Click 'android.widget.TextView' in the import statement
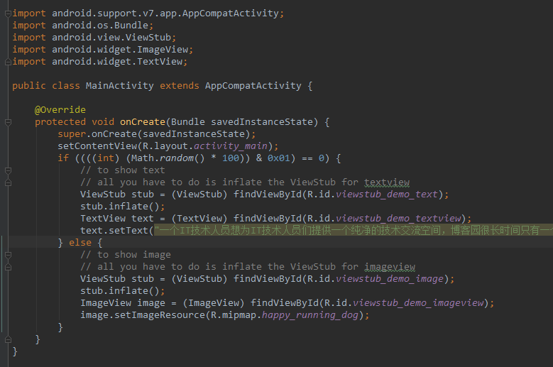 (117, 61)
